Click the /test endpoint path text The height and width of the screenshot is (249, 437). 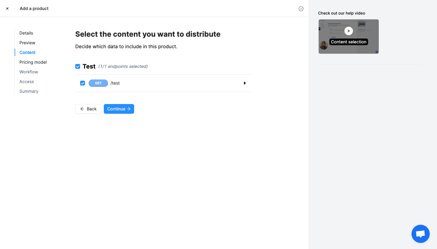(x=115, y=83)
